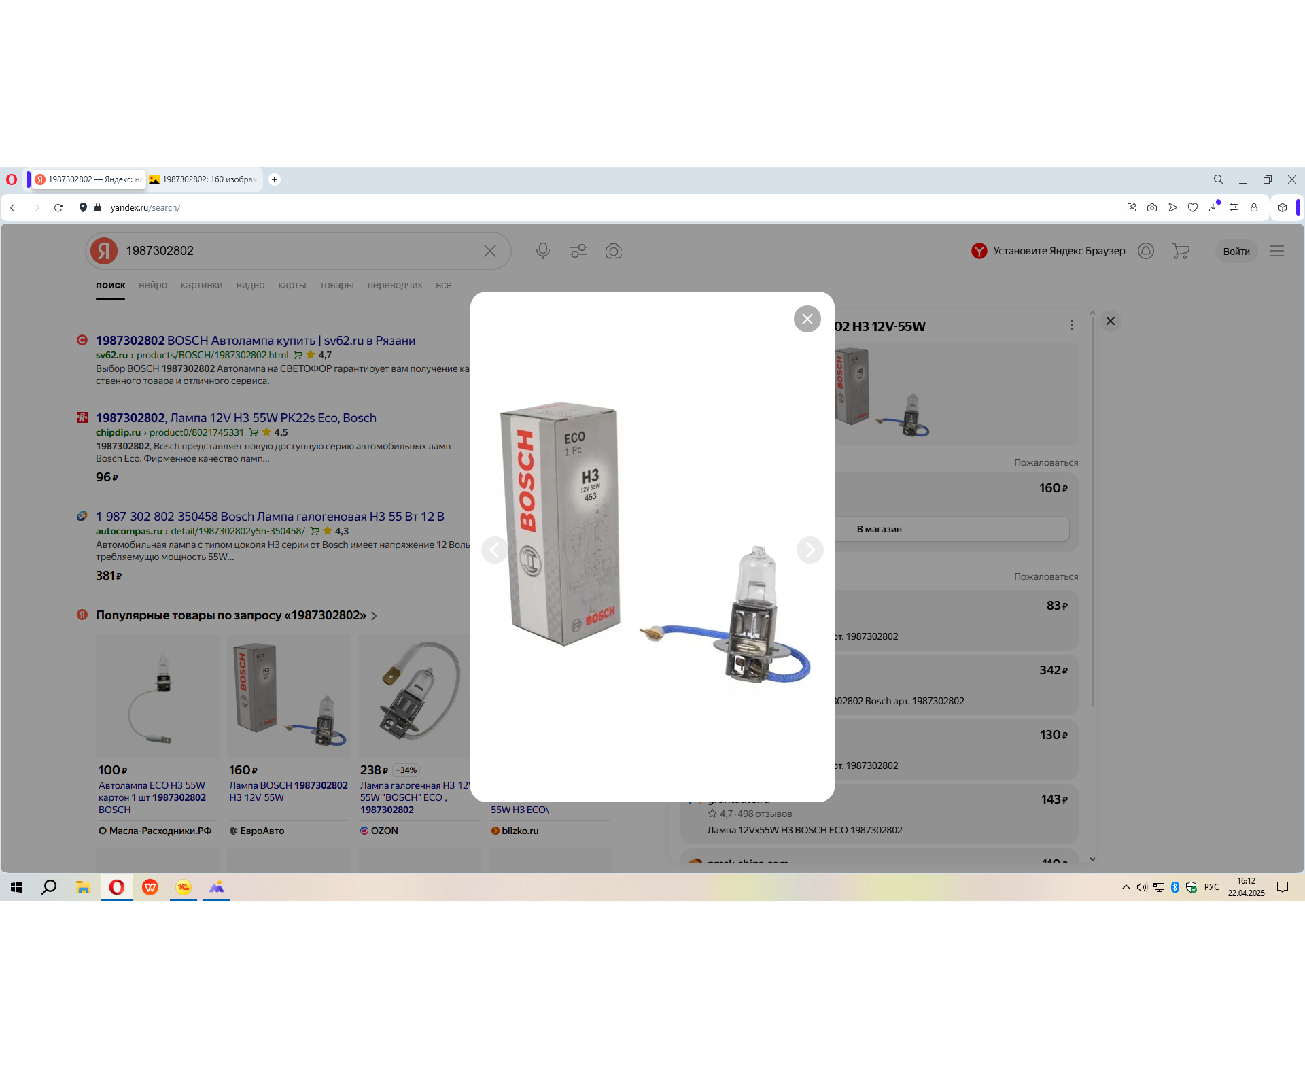The image size is (1305, 1068).
Task: Open File Explorer from taskbar
Action: (83, 887)
